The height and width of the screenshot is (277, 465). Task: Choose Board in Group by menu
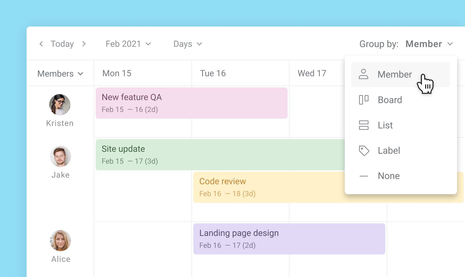click(390, 100)
